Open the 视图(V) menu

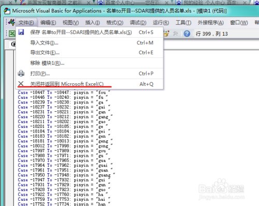[x=70, y=23]
